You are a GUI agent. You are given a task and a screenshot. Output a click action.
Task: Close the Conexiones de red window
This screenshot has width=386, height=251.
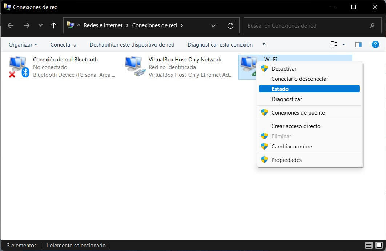[x=375, y=7]
